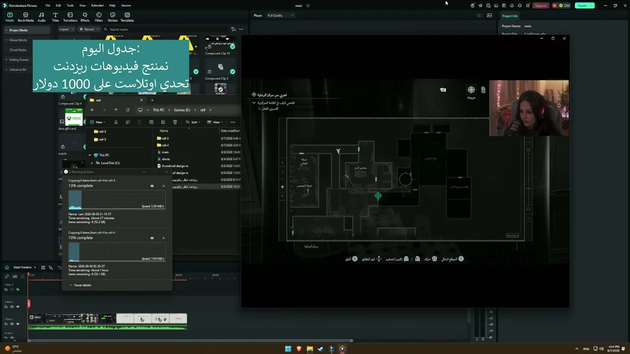This screenshot has height=354, width=630.
Task: Open Brave browser from the taskbar
Action: pos(299,349)
